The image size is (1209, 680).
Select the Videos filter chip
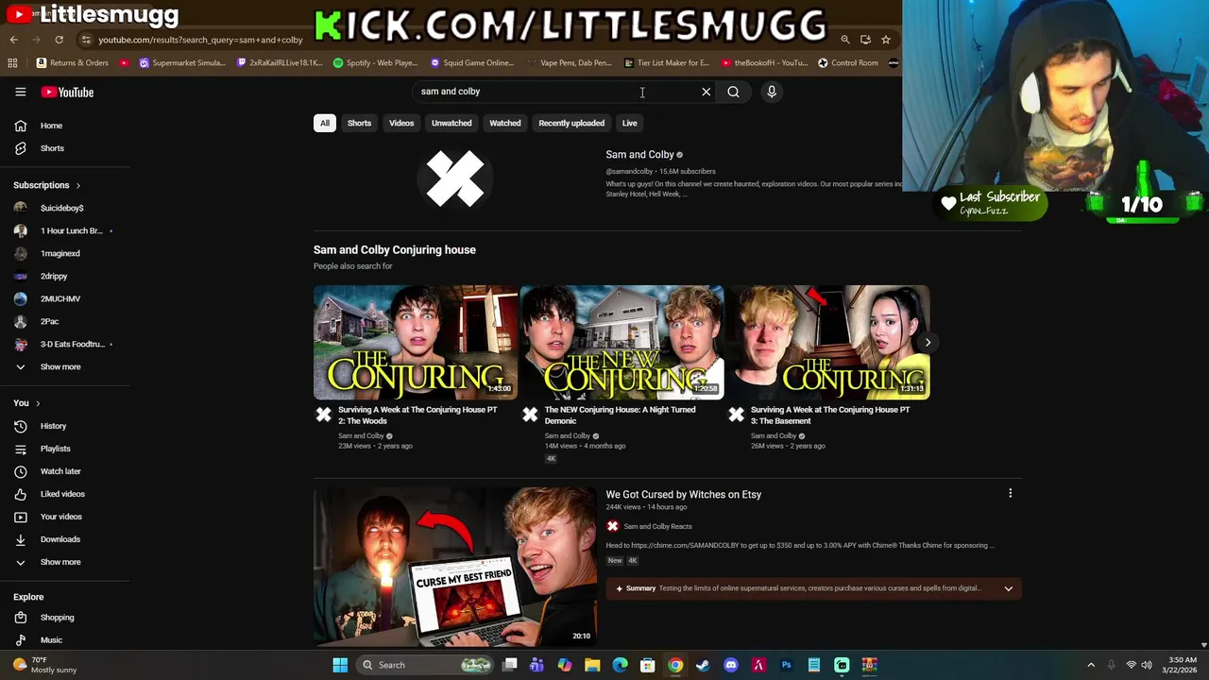pos(401,123)
